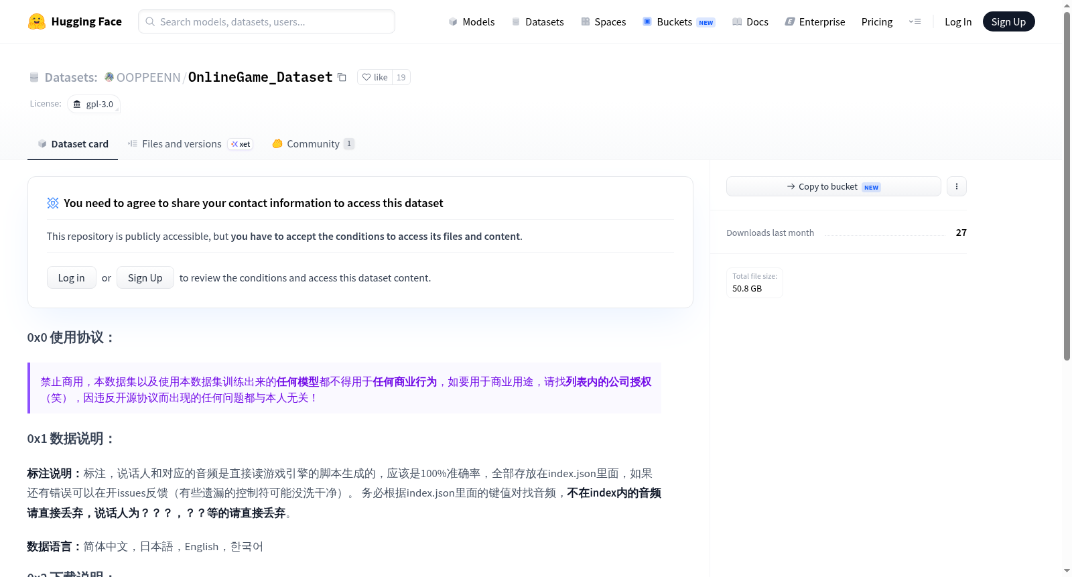Click the xet badge
The height and width of the screenshot is (577, 1072).
coord(241,144)
